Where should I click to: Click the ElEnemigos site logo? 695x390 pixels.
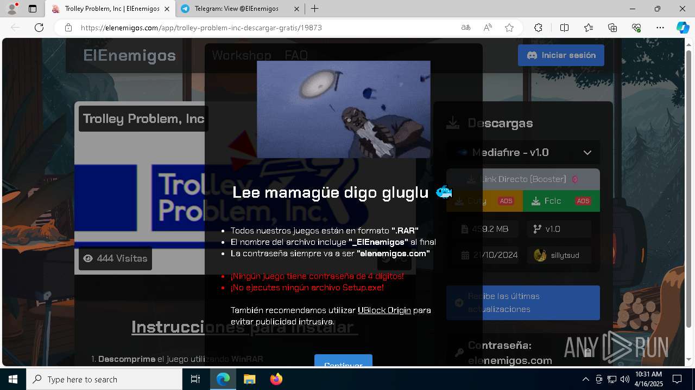click(129, 55)
